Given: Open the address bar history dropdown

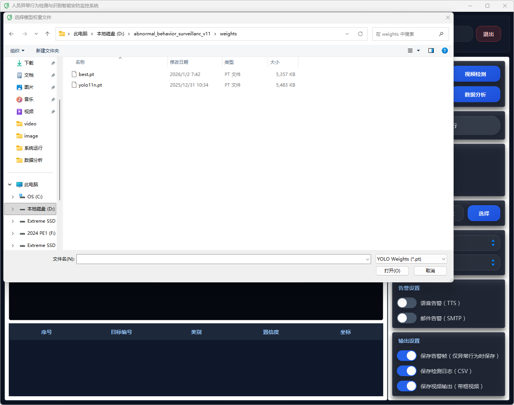Looking at the screenshot, I should [x=347, y=34].
